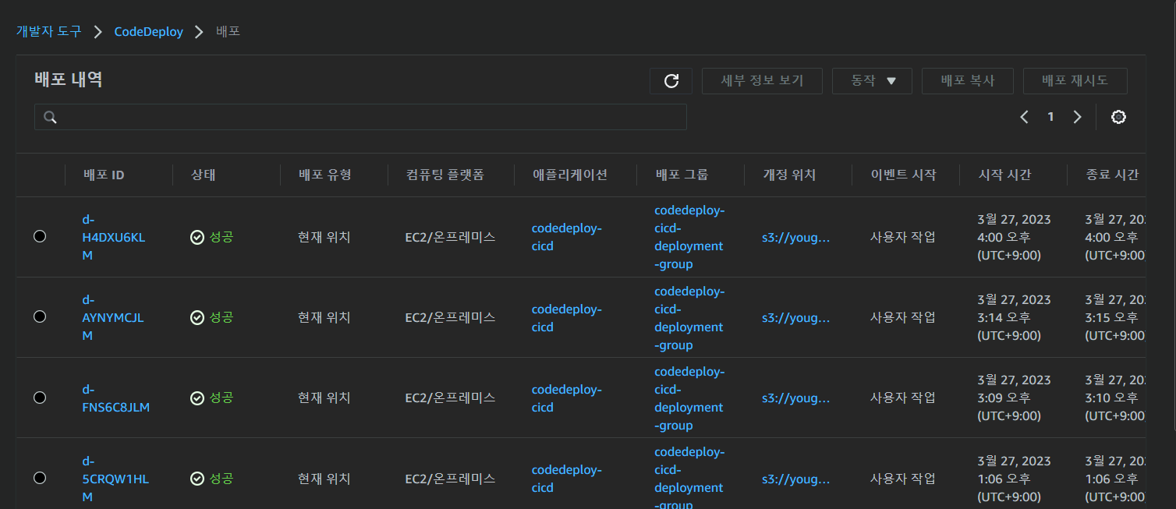Click the 배포 ID column header

pos(104,175)
